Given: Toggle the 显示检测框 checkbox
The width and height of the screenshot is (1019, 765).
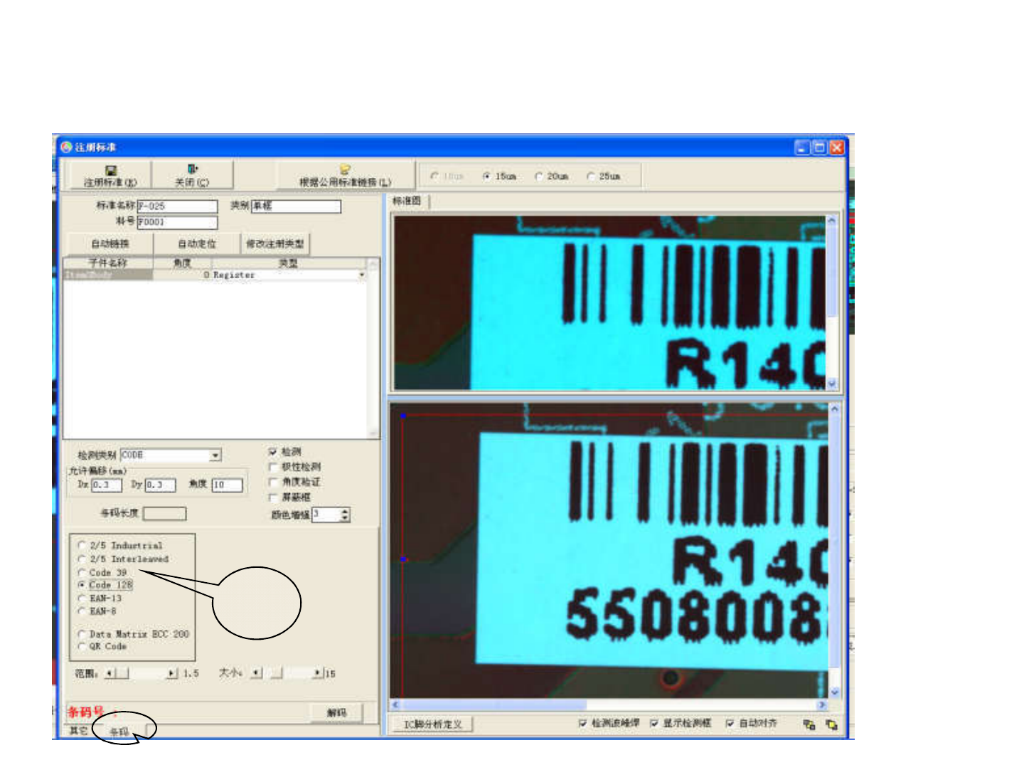Looking at the screenshot, I should point(653,724).
